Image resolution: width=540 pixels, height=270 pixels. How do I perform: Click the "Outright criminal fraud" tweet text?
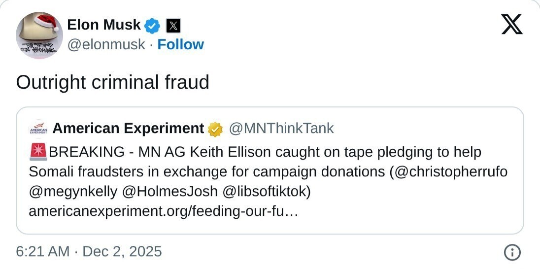tap(112, 82)
